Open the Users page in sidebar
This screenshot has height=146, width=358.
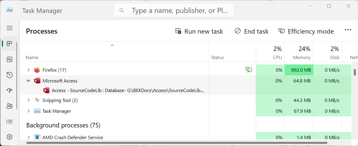pos(9,106)
